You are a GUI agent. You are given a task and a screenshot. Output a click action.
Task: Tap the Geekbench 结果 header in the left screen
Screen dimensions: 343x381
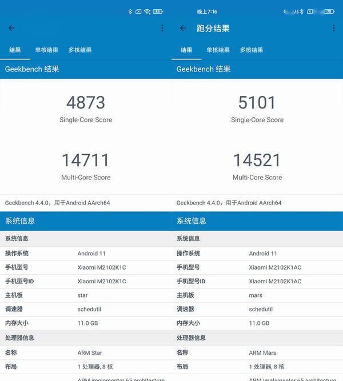point(32,69)
